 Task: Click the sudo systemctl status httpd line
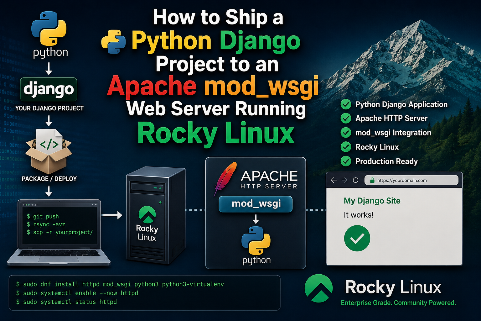66,302
